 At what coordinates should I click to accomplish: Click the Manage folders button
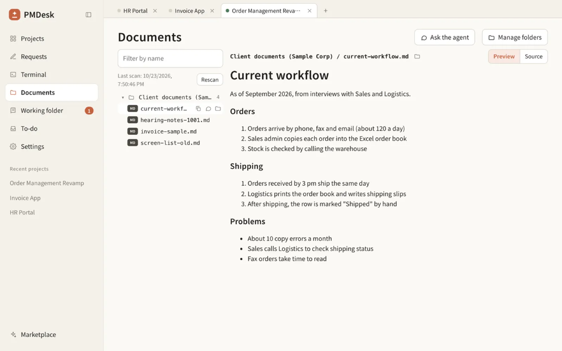pyautogui.click(x=515, y=37)
